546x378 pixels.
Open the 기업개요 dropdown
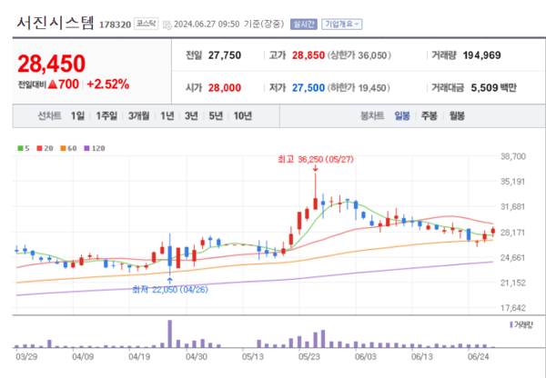point(341,24)
